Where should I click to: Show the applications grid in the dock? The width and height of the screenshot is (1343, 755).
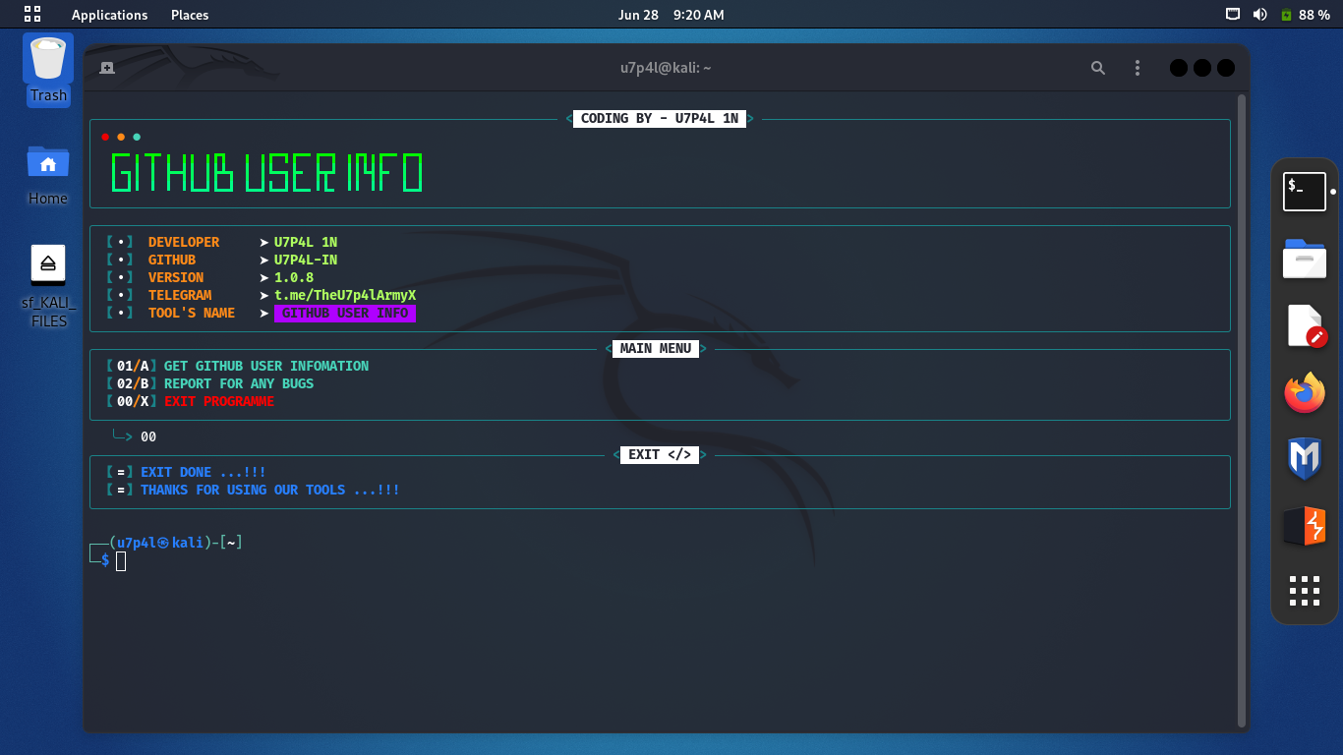(1305, 591)
